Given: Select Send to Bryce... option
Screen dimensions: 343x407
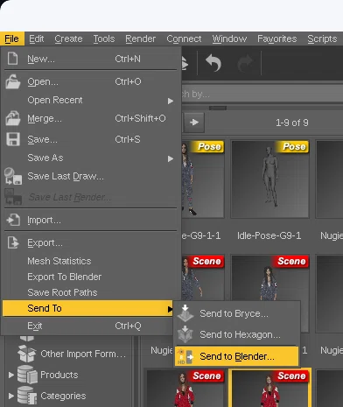Looking at the screenshot, I should click(x=237, y=313).
